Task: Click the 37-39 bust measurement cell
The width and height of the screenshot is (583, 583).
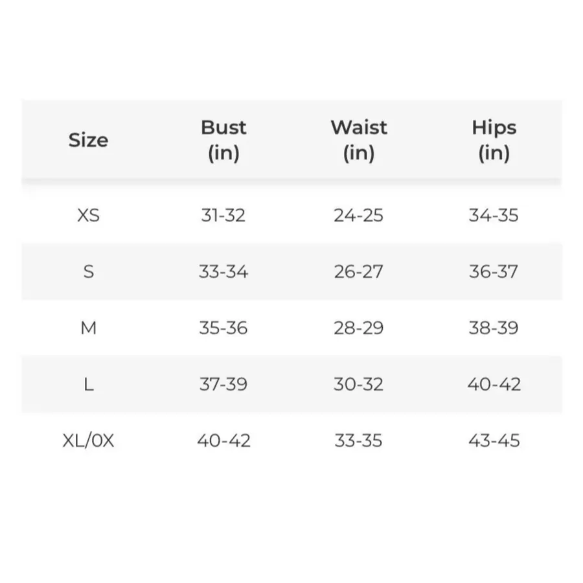Action: [x=223, y=384]
